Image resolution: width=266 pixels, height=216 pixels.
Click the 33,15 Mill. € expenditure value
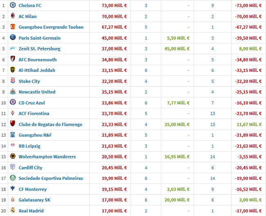tap(114, 70)
